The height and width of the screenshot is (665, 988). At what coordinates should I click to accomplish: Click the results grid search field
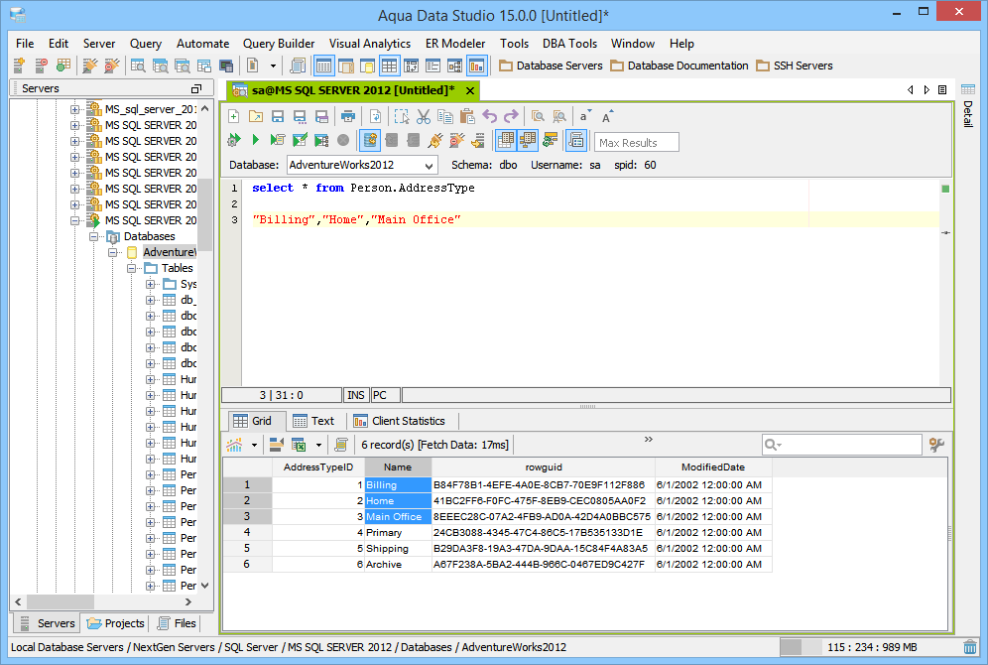[842, 445]
